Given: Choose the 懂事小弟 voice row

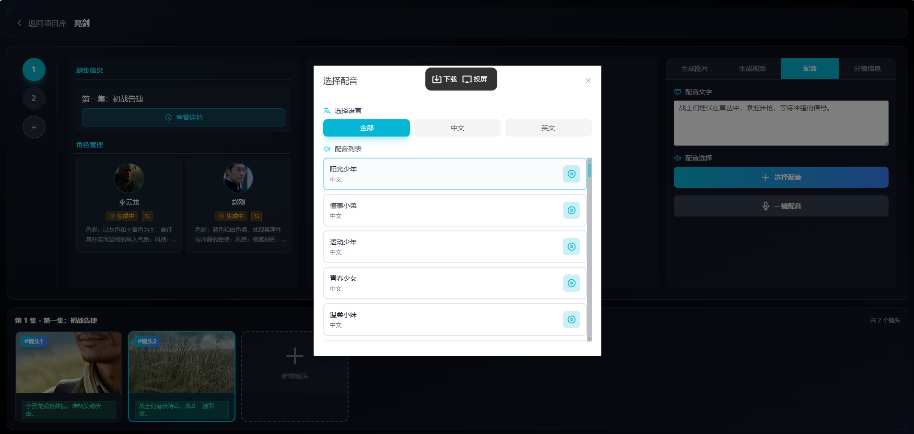Looking at the screenshot, I should pyautogui.click(x=455, y=210).
